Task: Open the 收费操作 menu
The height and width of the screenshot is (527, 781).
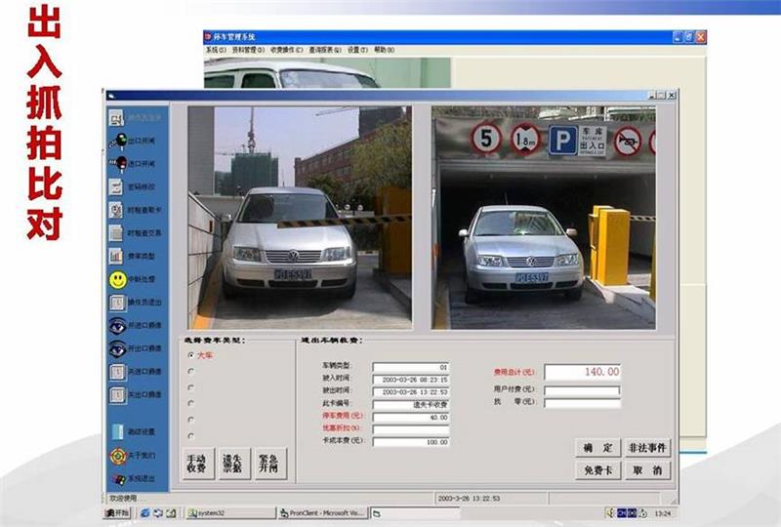Action: coord(283,49)
